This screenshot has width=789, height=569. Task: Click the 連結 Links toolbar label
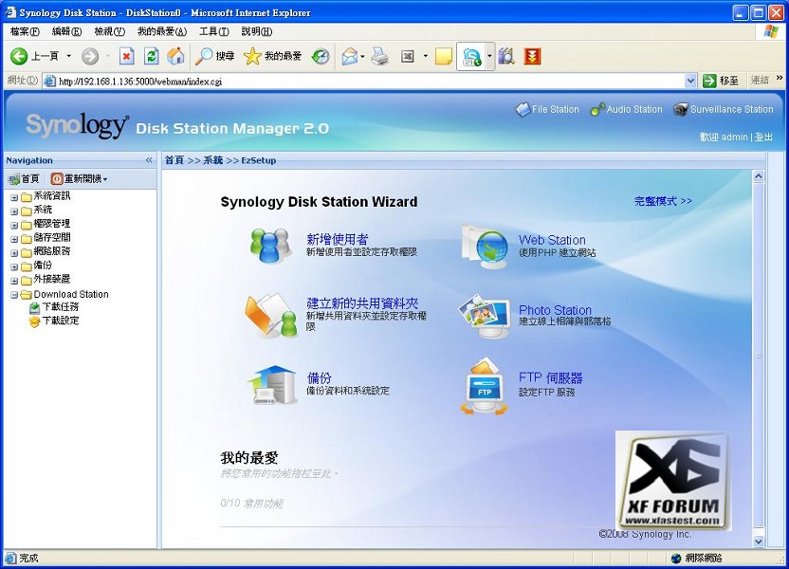760,81
